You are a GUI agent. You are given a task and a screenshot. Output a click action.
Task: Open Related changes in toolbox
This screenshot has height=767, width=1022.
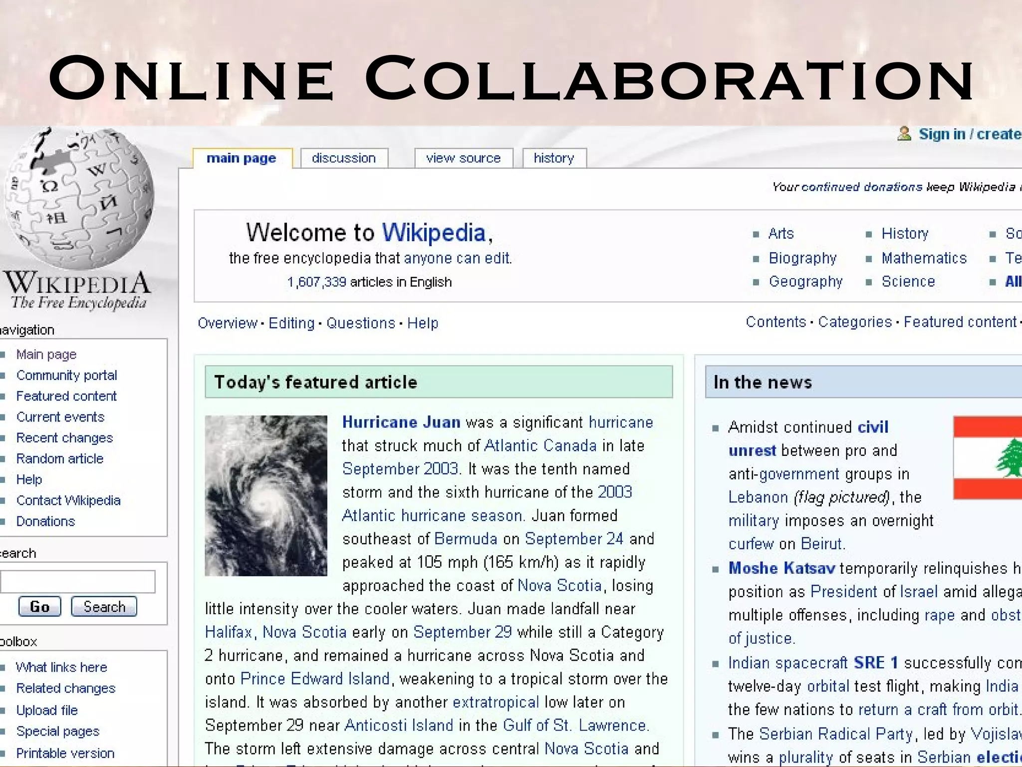click(66, 689)
